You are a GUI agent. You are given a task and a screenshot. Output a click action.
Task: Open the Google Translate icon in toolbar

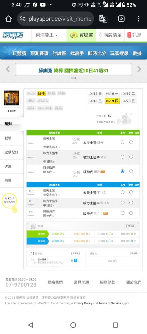click(103, 19)
